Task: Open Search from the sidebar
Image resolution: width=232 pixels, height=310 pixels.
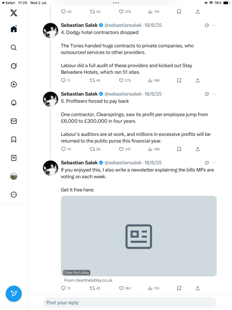Action: (13, 48)
